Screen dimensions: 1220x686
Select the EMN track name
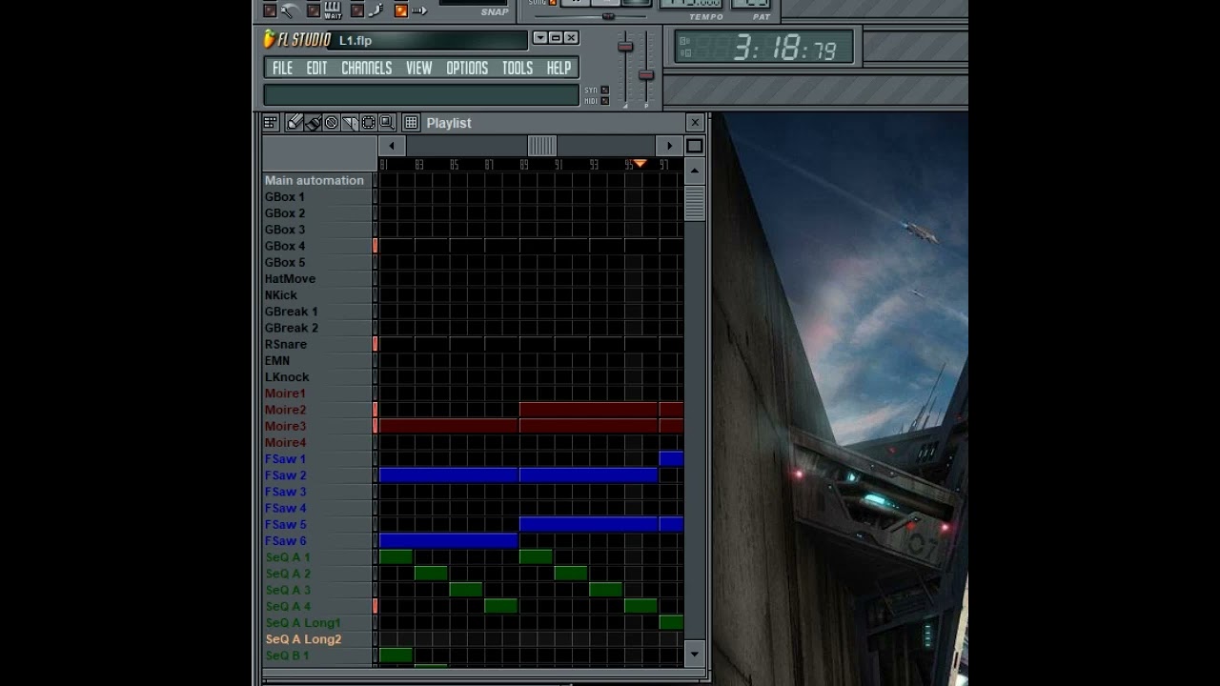pyautogui.click(x=277, y=360)
